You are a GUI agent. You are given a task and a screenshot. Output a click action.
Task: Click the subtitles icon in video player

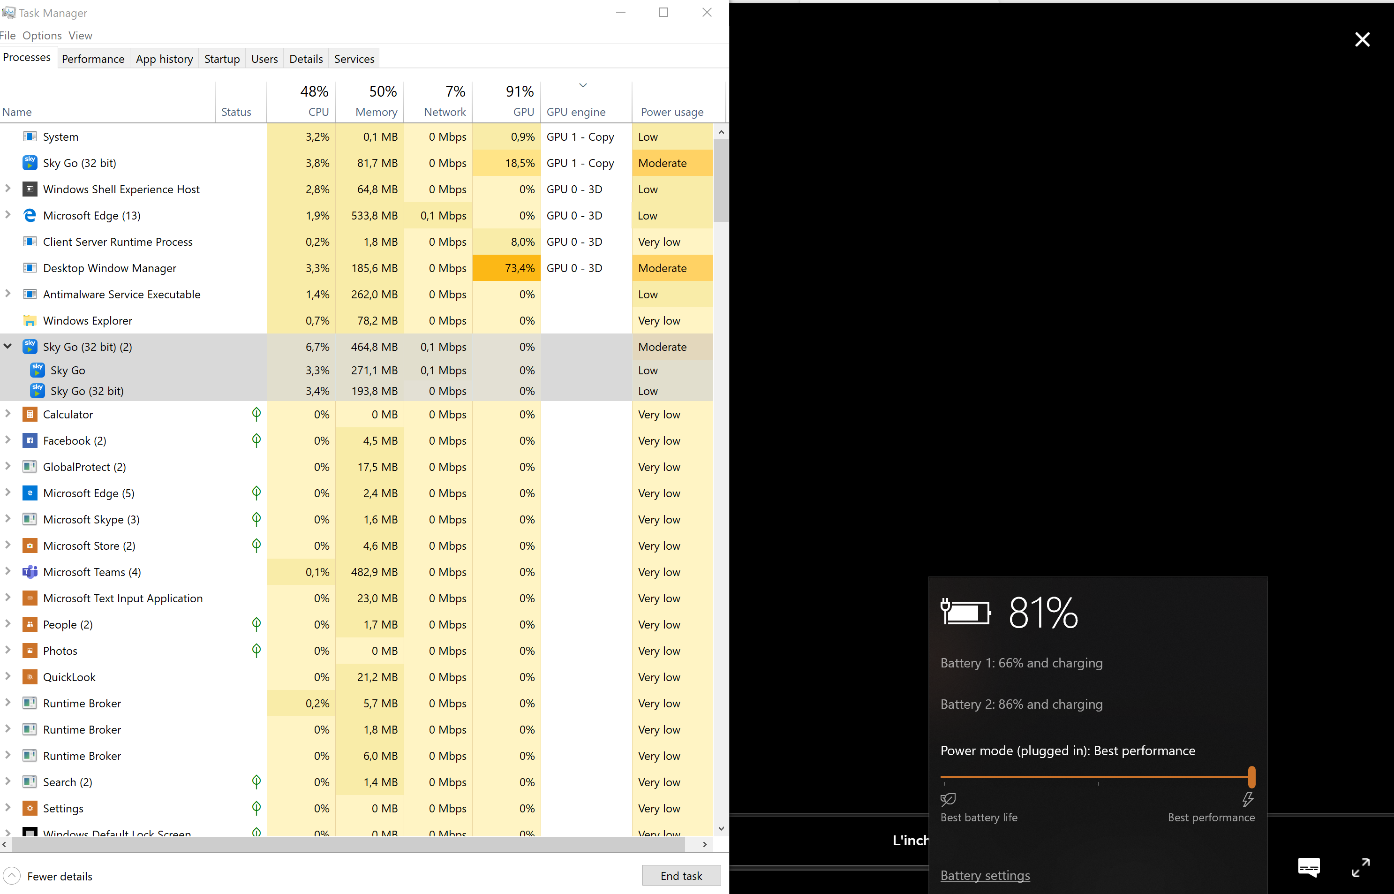[x=1309, y=867]
